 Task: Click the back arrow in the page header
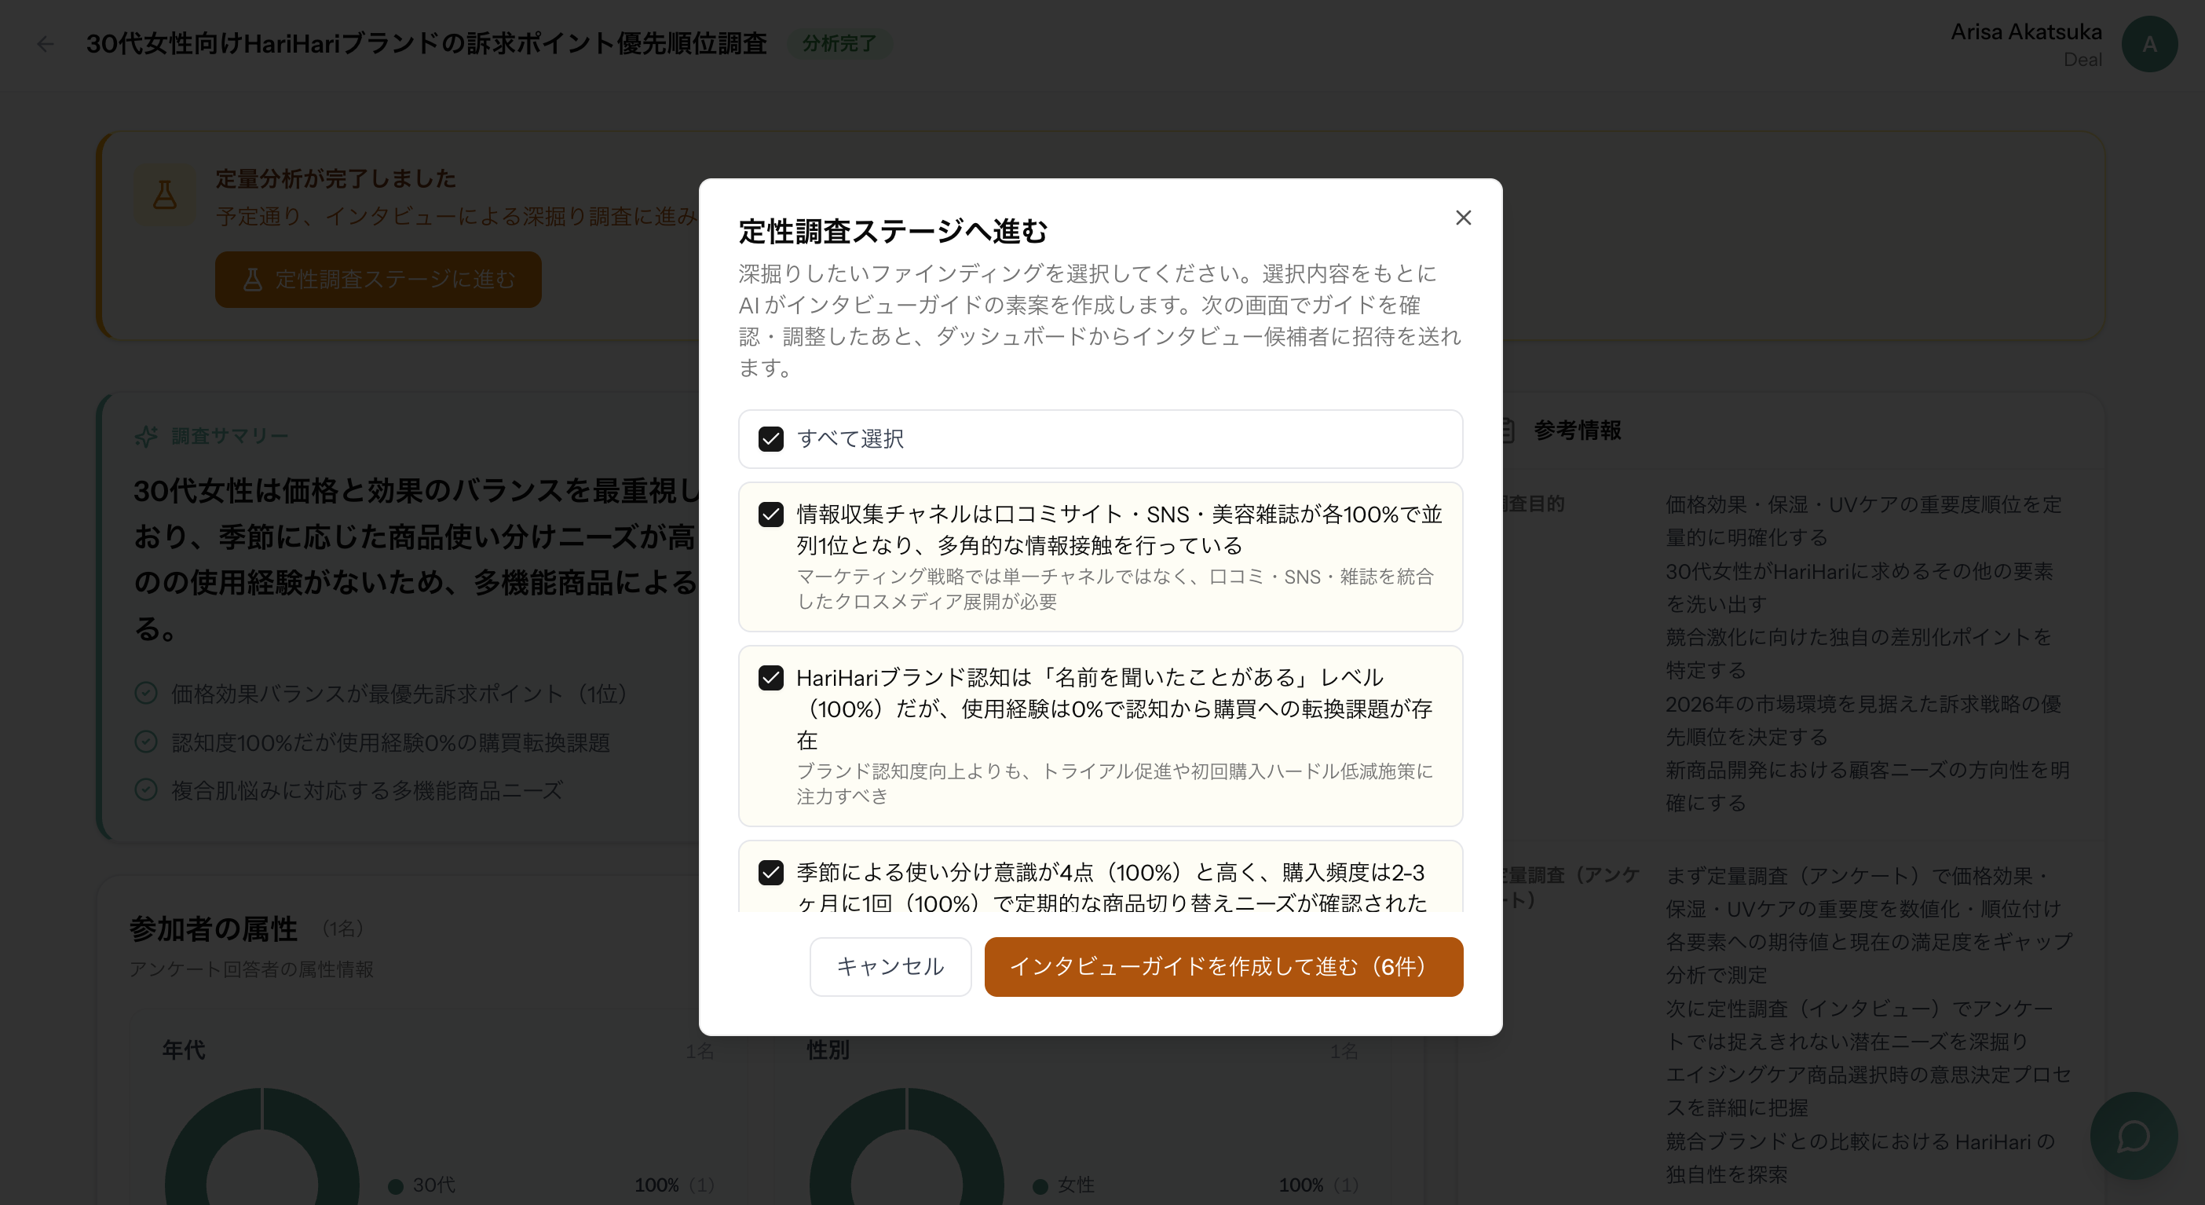(46, 44)
